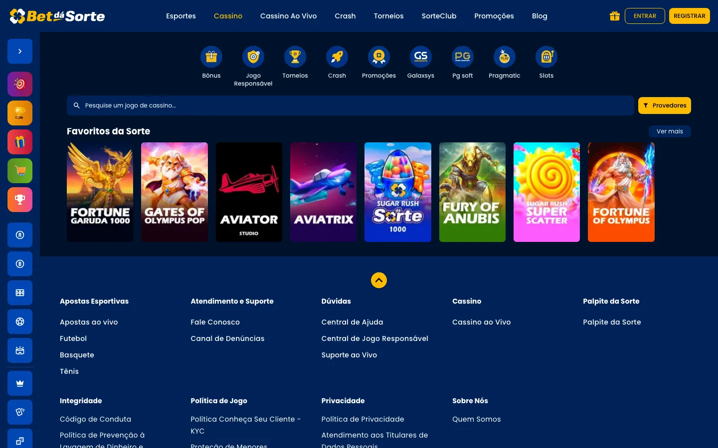718x448 pixels.
Task: Click the casino game search field
Action: point(351,106)
